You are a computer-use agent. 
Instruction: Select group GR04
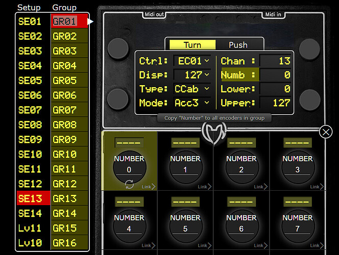[69, 66]
